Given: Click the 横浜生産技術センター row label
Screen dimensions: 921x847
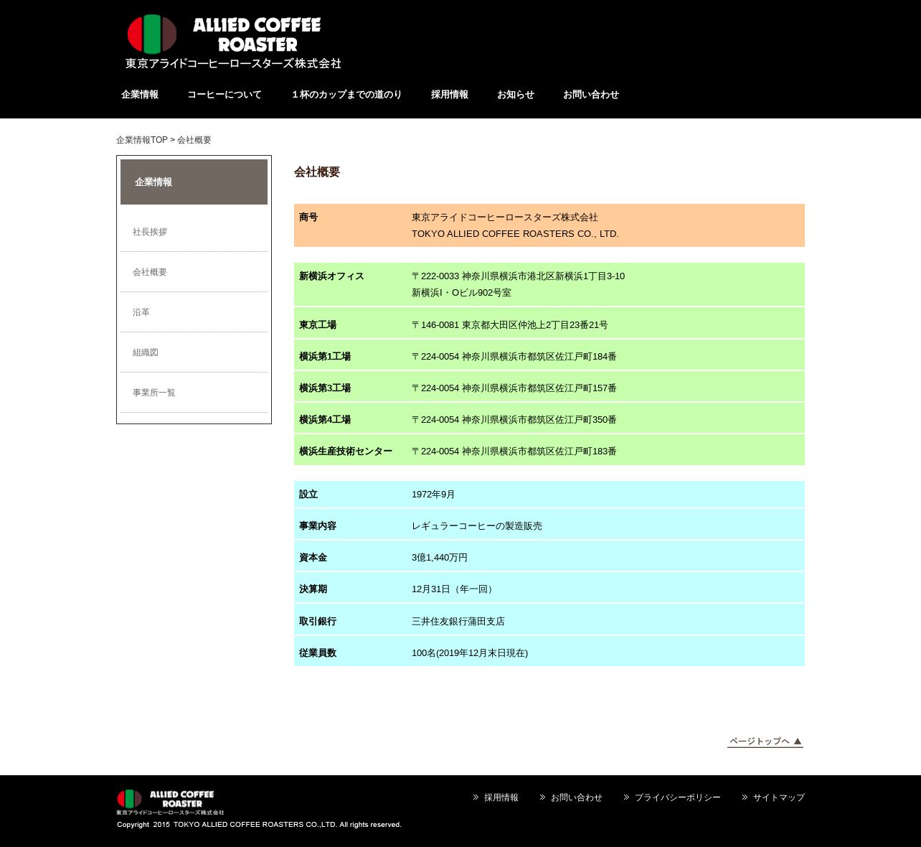Looking at the screenshot, I should [346, 451].
